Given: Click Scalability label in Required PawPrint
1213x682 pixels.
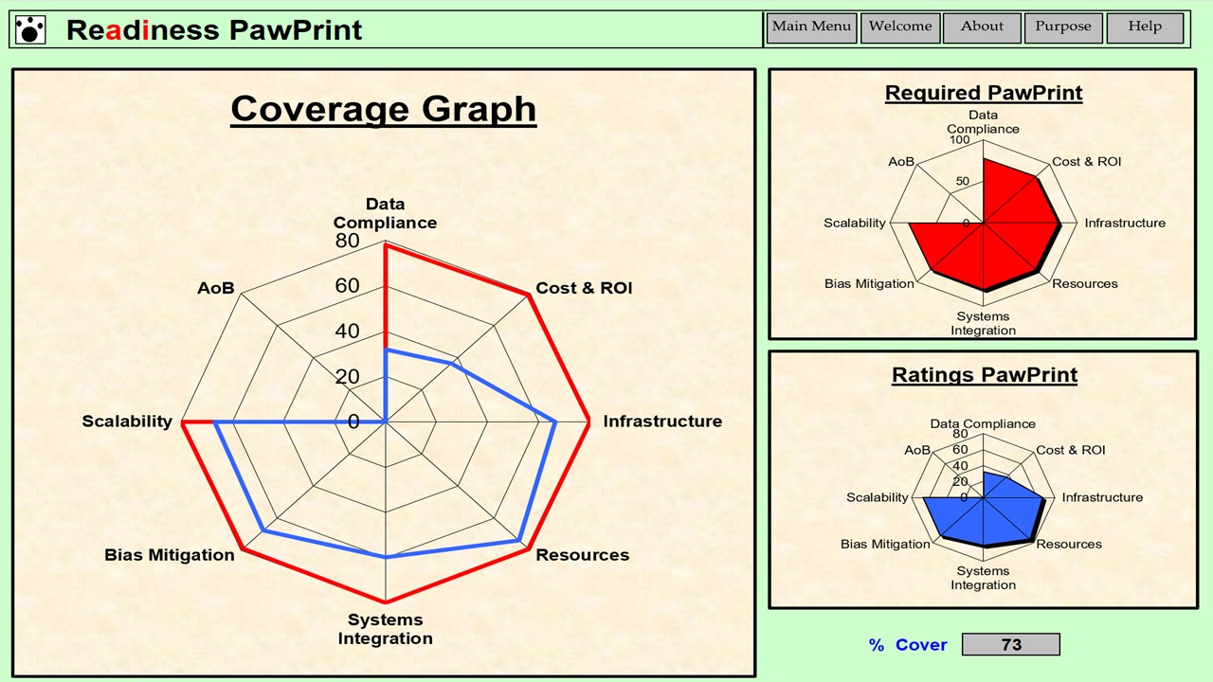Looking at the screenshot, I should 855,224.
